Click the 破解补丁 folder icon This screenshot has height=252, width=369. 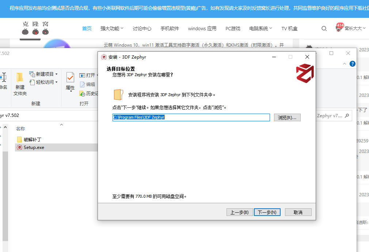coord(19,139)
